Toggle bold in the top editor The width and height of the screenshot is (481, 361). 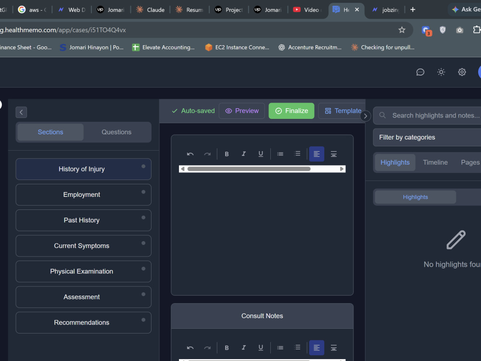227,154
